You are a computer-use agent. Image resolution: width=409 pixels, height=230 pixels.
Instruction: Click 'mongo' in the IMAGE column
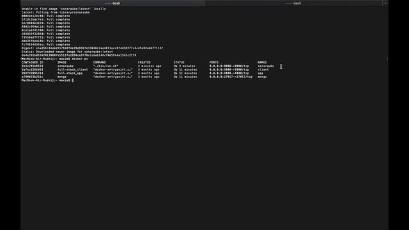pyautogui.click(x=62, y=77)
